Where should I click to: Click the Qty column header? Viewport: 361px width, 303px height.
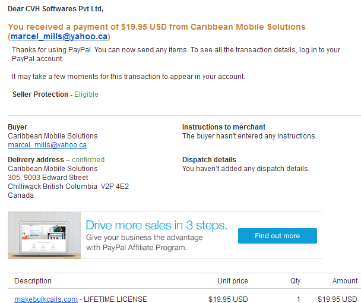coord(295,281)
